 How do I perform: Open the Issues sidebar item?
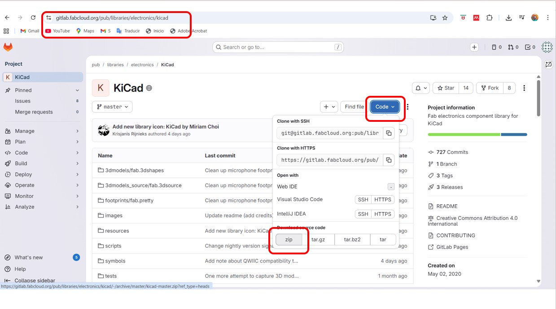23,101
